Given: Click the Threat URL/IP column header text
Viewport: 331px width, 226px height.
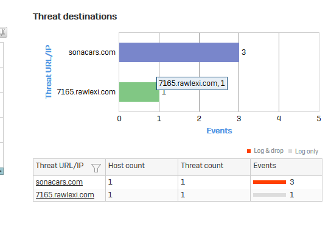Looking at the screenshot, I should coord(60,166).
